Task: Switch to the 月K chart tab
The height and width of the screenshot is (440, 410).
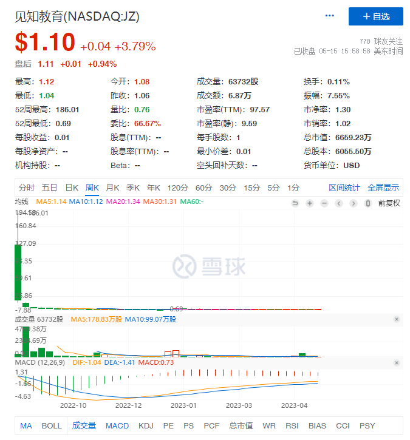Action: coord(112,188)
